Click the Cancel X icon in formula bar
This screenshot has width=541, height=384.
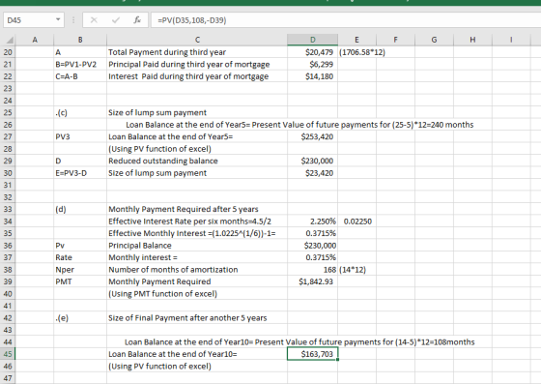point(94,20)
